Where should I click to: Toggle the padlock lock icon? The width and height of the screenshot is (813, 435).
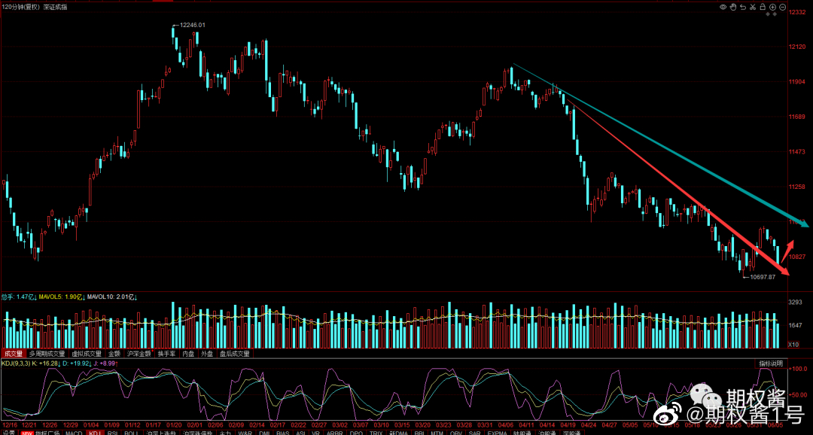click(x=763, y=7)
